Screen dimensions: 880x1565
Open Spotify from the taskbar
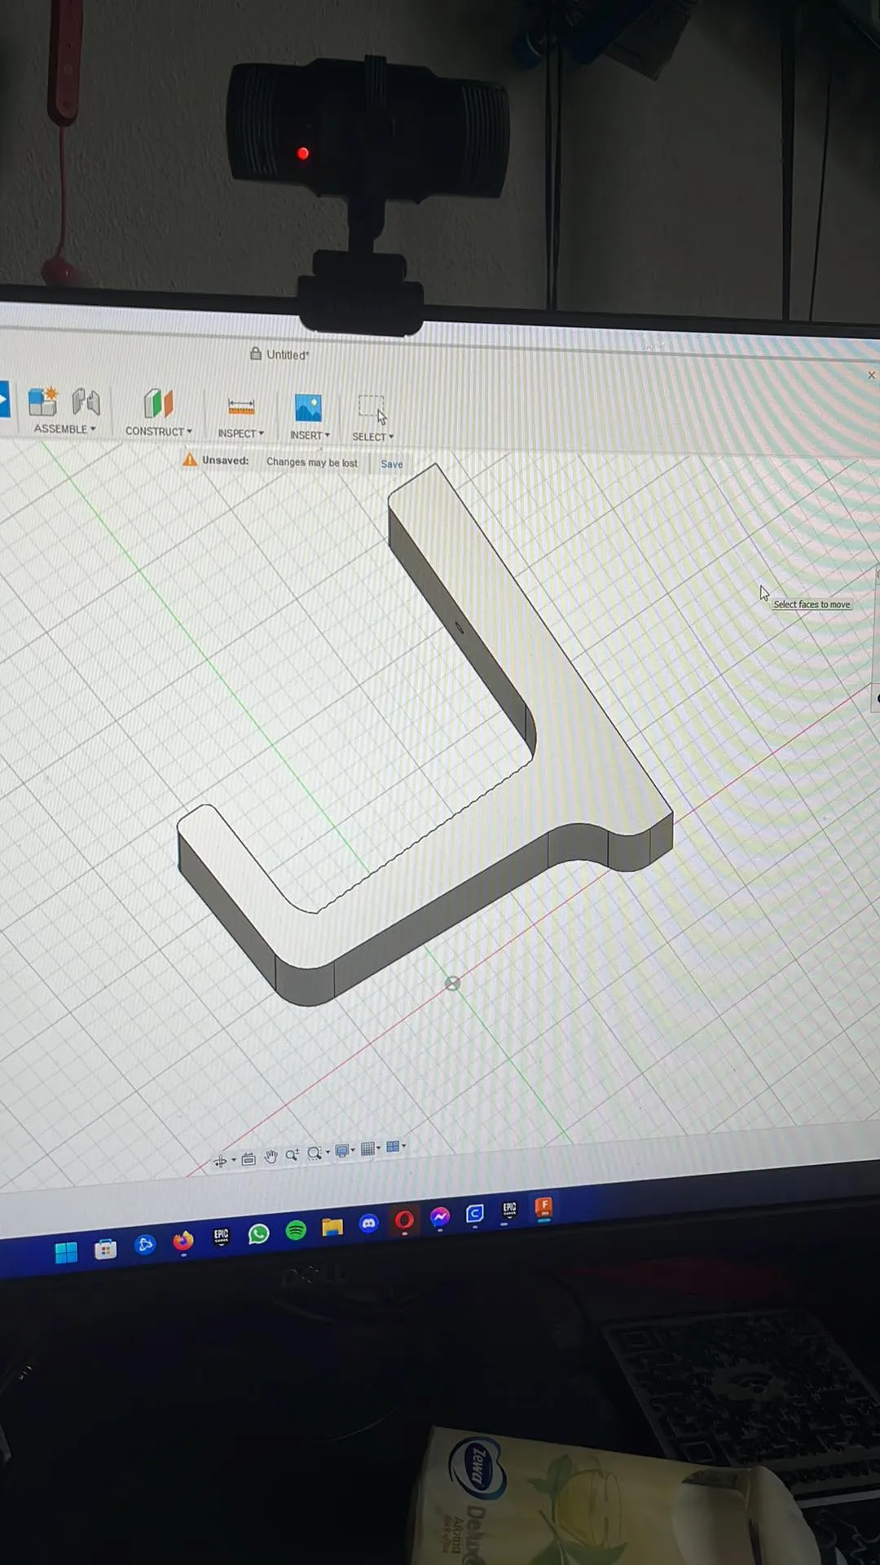[296, 1230]
